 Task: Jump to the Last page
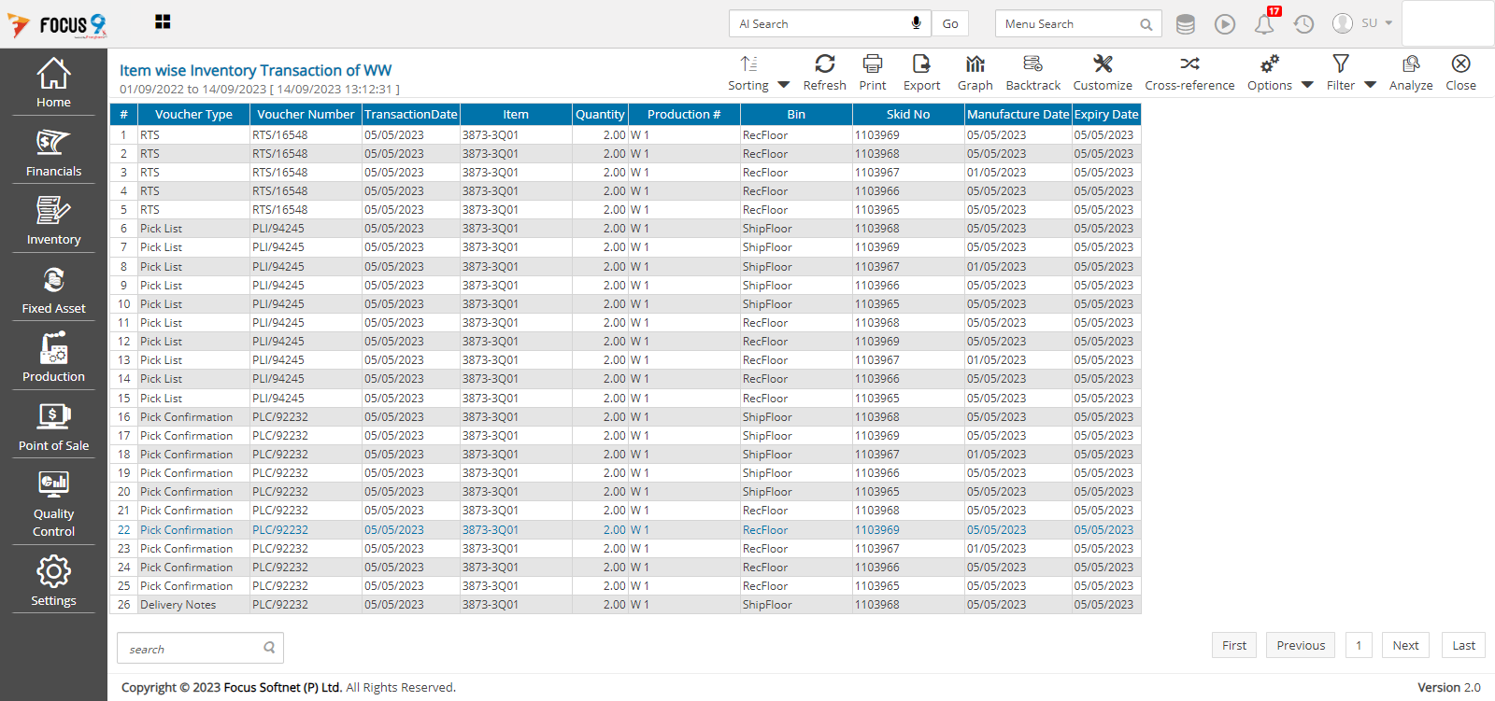(x=1463, y=645)
